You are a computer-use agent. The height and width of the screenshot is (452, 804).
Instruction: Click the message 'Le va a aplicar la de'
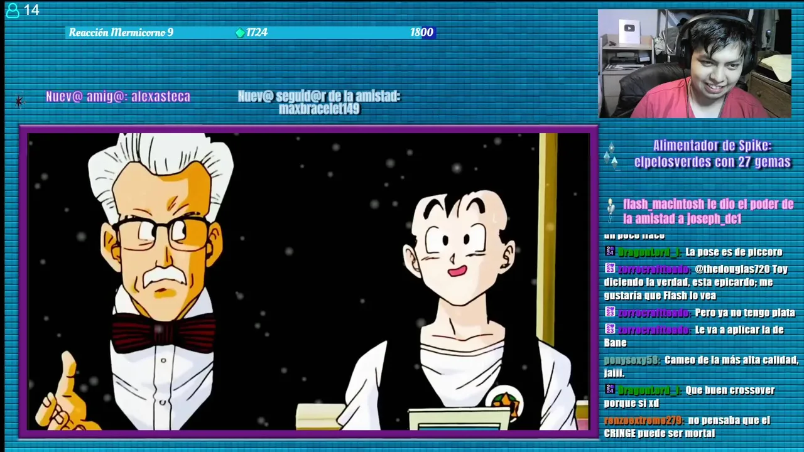(x=739, y=330)
